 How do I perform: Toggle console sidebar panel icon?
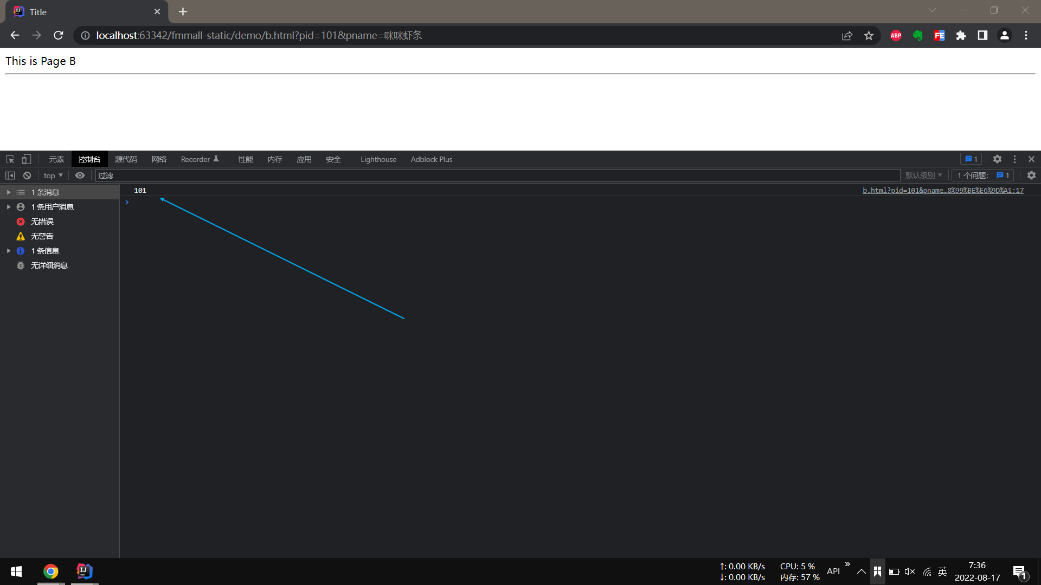click(10, 175)
